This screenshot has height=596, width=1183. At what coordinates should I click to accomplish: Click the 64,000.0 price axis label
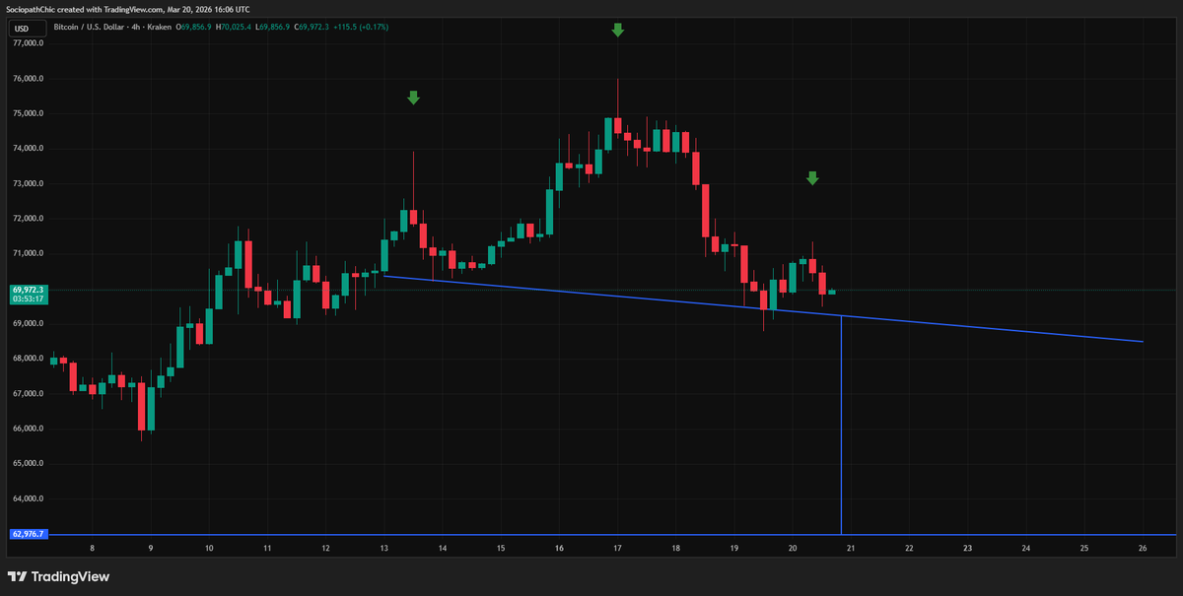pyautogui.click(x=29, y=498)
